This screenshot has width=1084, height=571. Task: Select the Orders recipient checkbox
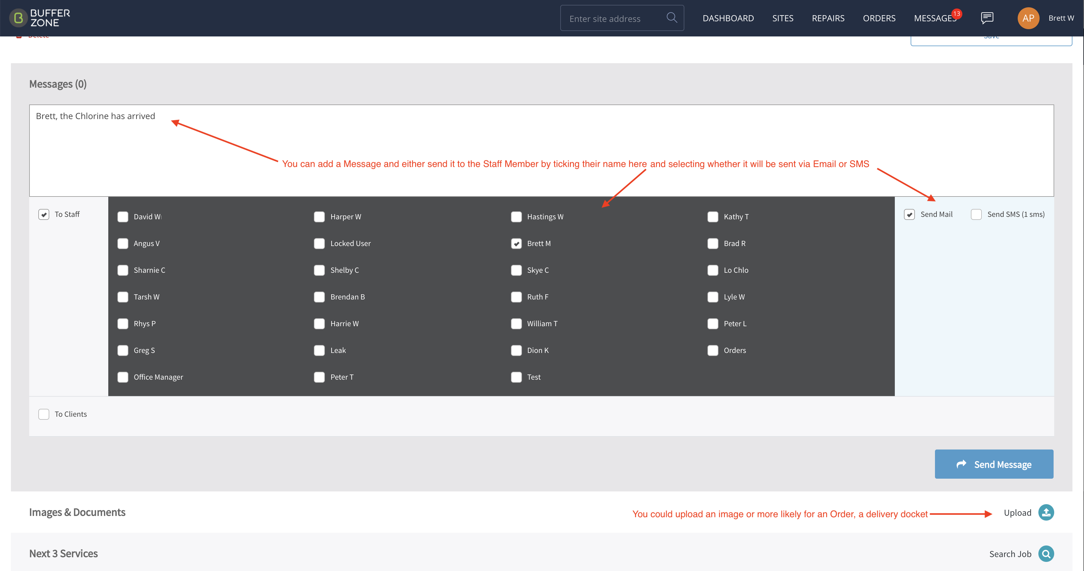click(x=712, y=350)
